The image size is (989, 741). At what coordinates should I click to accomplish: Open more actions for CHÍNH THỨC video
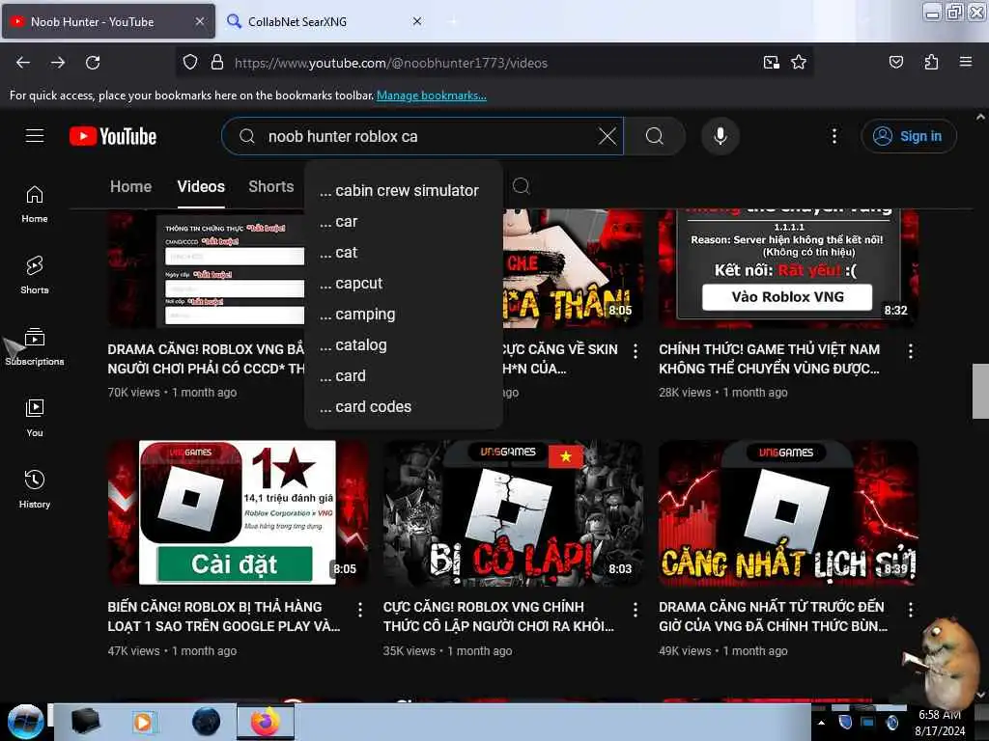(x=910, y=351)
